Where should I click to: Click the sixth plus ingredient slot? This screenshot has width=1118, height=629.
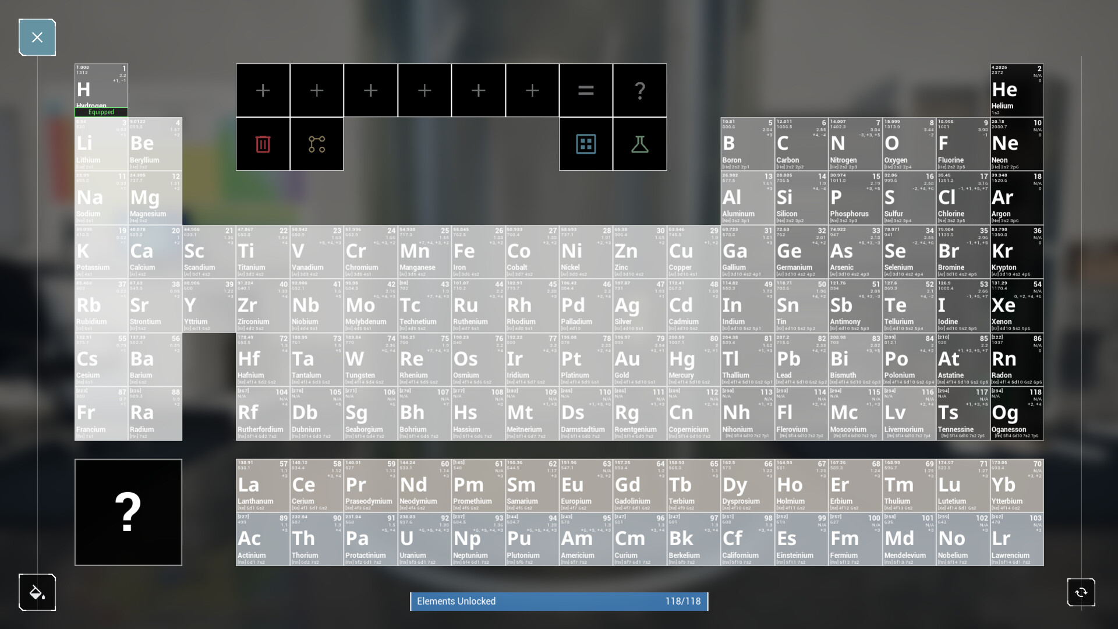pos(532,90)
